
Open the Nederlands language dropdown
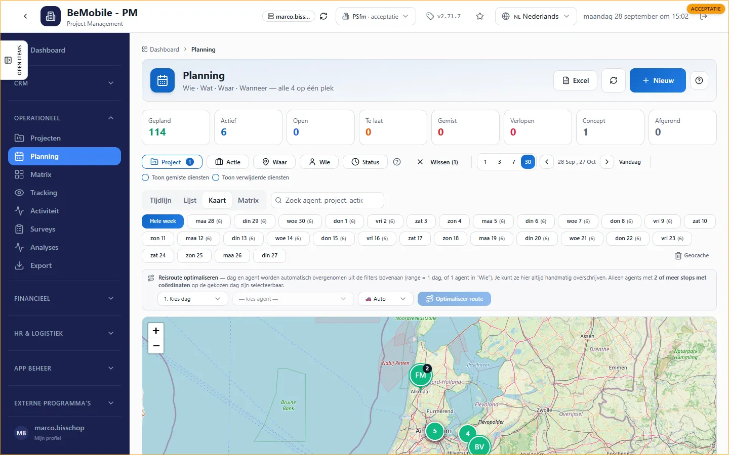(536, 16)
